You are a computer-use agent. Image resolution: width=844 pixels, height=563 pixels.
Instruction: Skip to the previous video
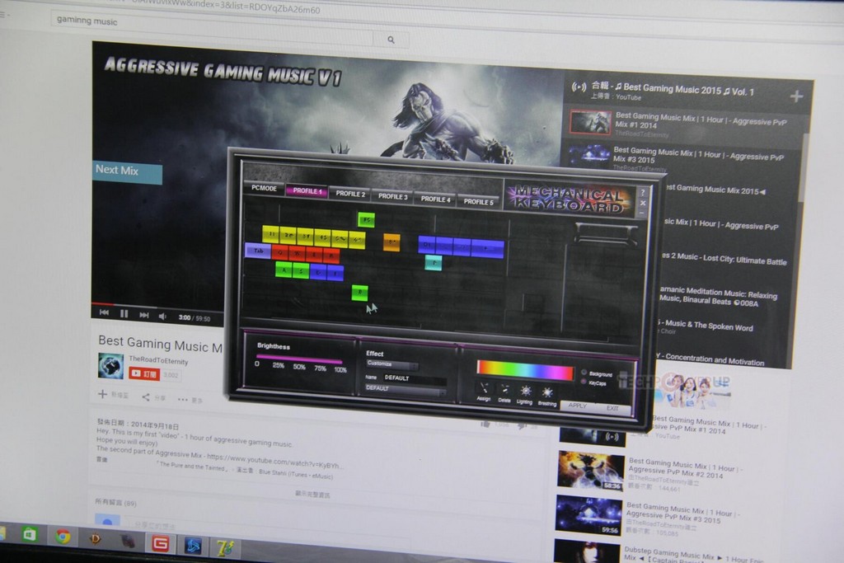pyautogui.click(x=104, y=312)
